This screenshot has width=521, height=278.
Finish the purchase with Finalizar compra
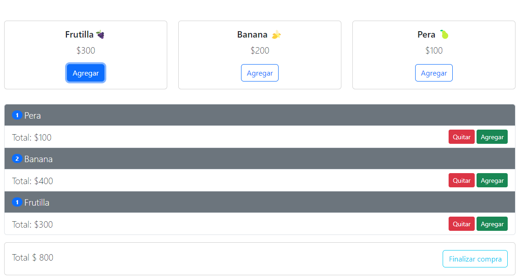point(475,259)
